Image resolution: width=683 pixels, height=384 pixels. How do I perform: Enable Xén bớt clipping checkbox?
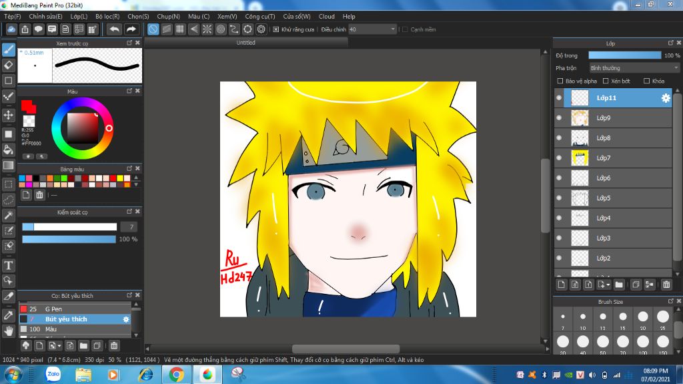[x=606, y=81]
